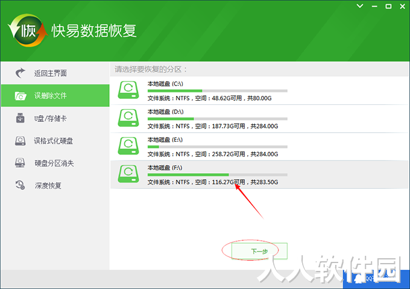This screenshot has height=289, width=410.
Task: Select the 本地磁盘 (C:\) label
Action: tap(165, 84)
